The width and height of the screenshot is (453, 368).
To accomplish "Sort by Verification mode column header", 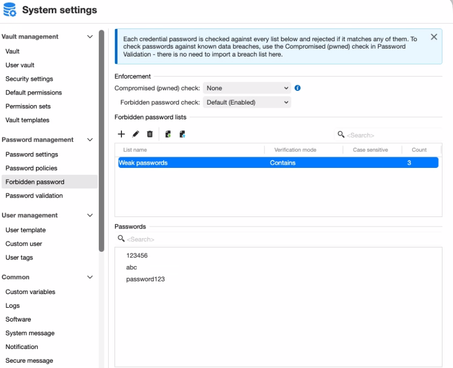I will click(x=295, y=150).
